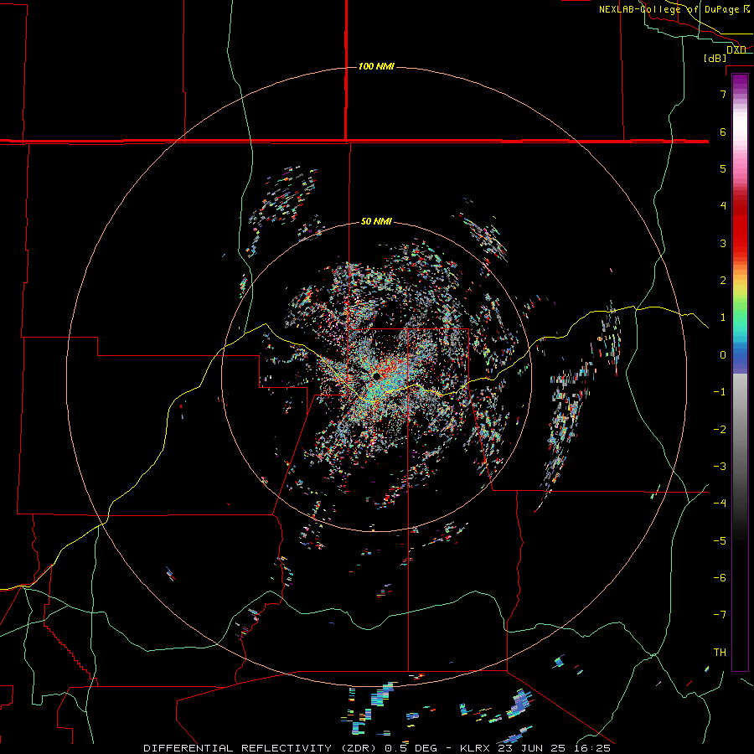The width and height of the screenshot is (754, 754).
Task: Click the -2 value on the color scale
Action: [x=720, y=430]
